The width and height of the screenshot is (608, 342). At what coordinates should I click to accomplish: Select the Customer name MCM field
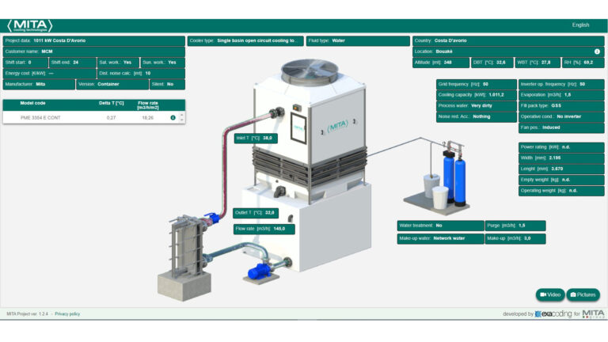pos(94,51)
